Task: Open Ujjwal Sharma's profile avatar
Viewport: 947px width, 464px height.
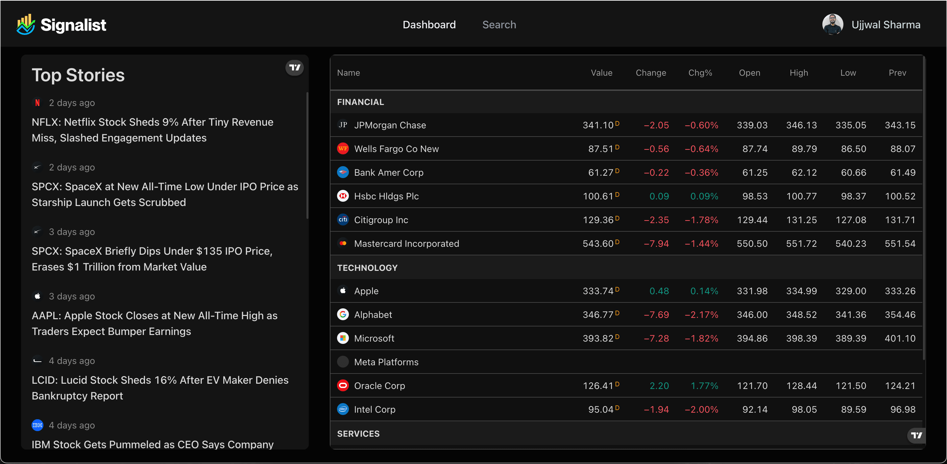Action: (x=832, y=24)
